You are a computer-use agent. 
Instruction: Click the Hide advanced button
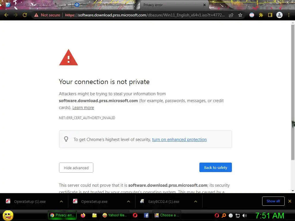click(76, 168)
